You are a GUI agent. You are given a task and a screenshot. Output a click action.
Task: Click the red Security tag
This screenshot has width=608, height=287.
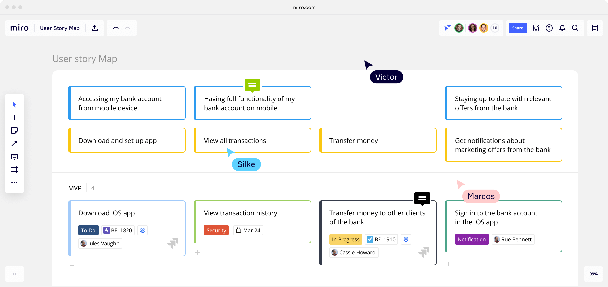click(216, 230)
